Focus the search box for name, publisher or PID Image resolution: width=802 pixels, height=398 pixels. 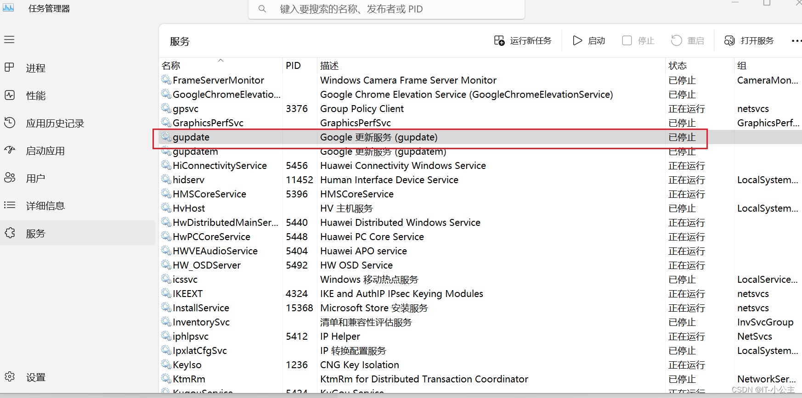pos(386,9)
